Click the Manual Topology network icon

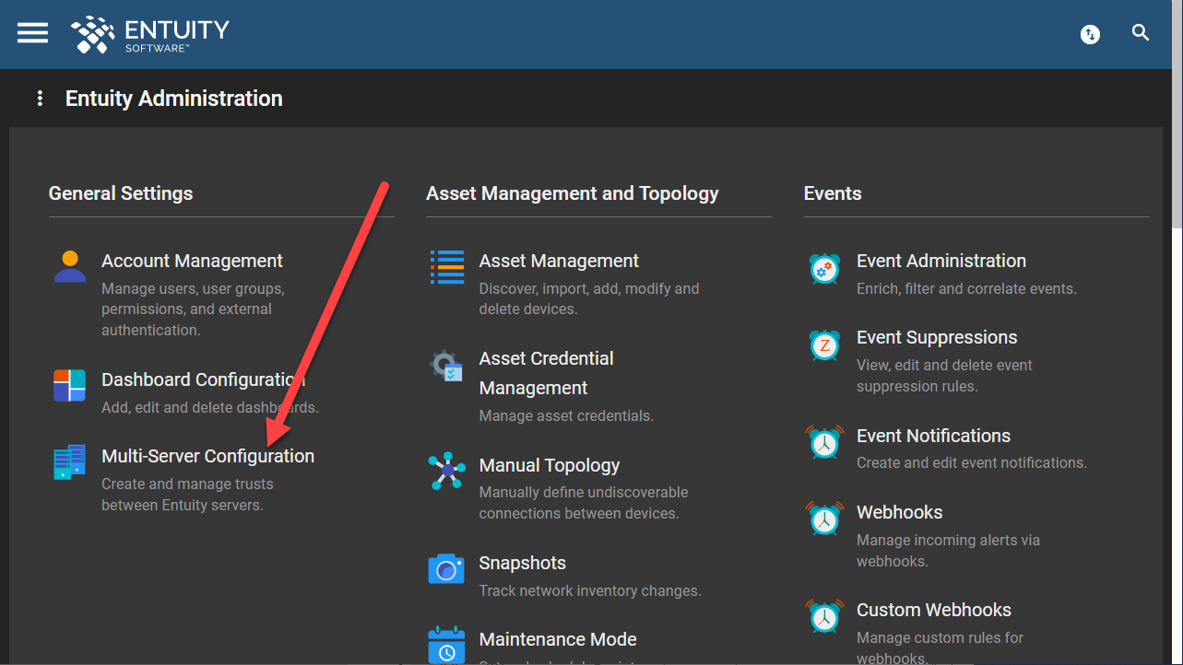[x=447, y=471]
